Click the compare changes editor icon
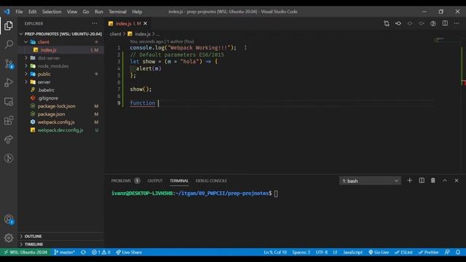466x262 pixels. point(387,23)
